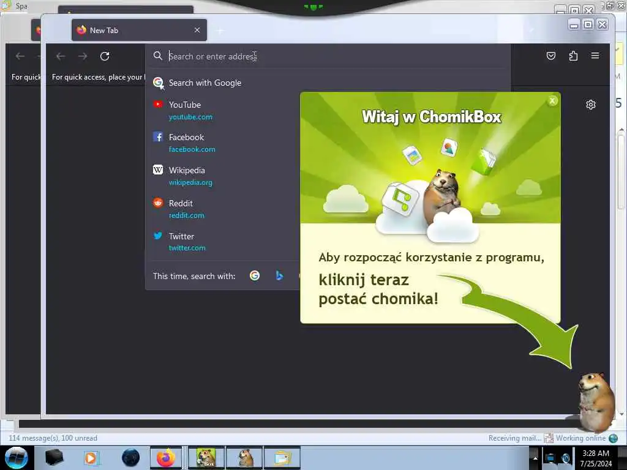Click the wikipedia.org address text
Viewport: 627px width, 470px height.
click(190, 182)
